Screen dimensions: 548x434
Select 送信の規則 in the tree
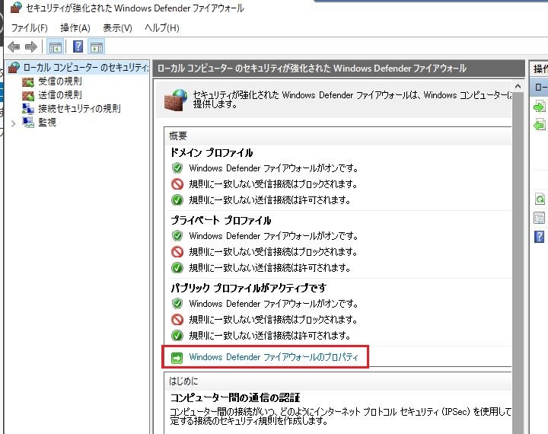tap(60, 95)
